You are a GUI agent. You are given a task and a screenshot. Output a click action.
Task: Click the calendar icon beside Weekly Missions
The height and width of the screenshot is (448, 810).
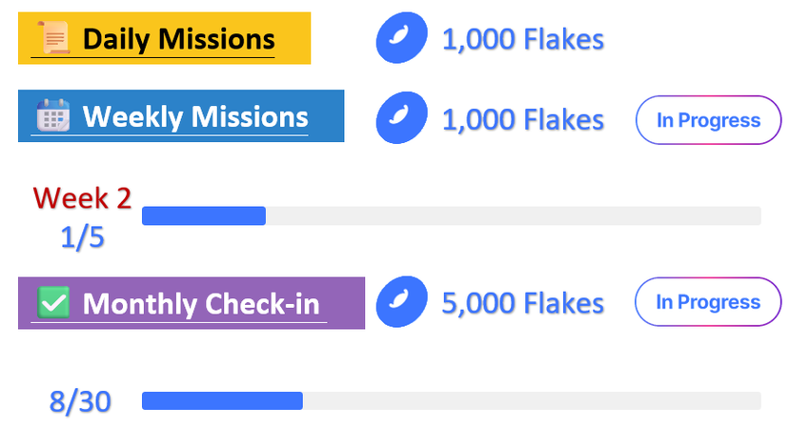(x=52, y=116)
